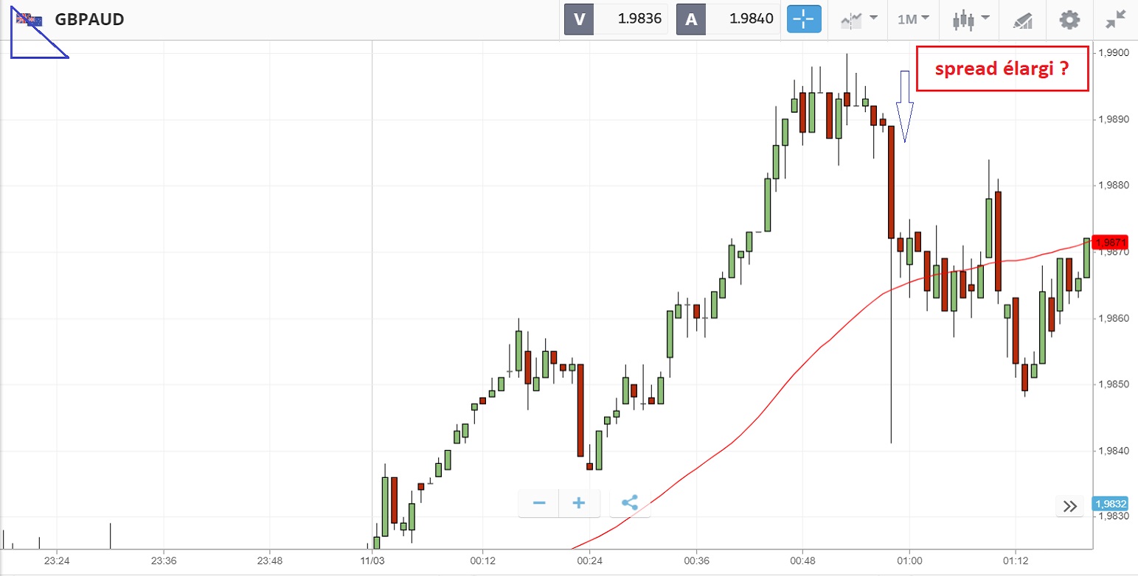Click the collapse chart arrows icon

click(x=1115, y=20)
